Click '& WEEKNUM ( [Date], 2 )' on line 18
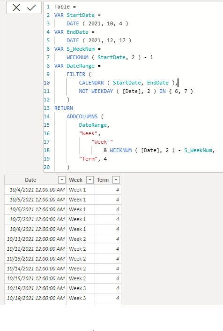 [139, 150]
